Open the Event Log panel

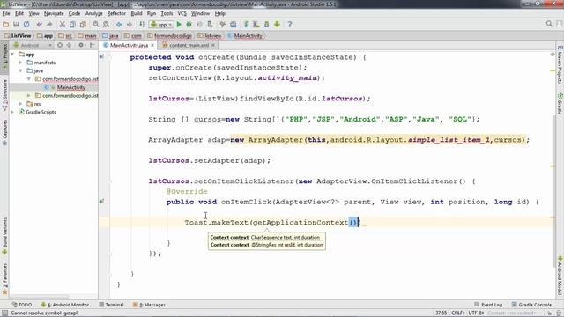(x=488, y=305)
